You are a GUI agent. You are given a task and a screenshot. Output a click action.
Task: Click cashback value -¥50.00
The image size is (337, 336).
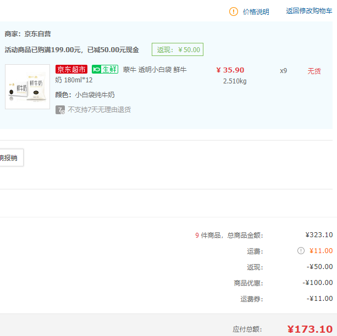pos(319,267)
